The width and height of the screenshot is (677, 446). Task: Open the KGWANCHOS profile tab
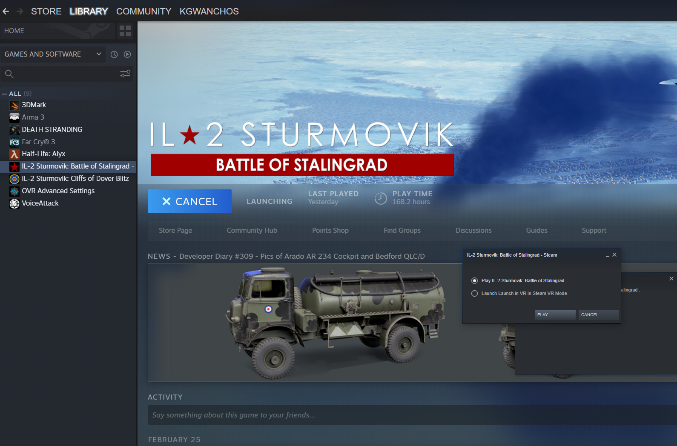[x=209, y=11]
